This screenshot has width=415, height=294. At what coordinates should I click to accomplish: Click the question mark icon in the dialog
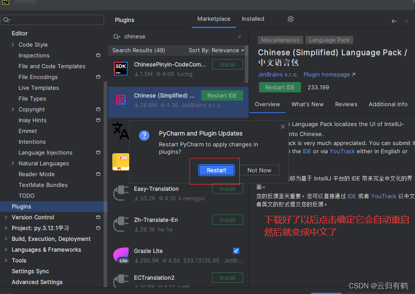pyautogui.click(x=144, y=136)
